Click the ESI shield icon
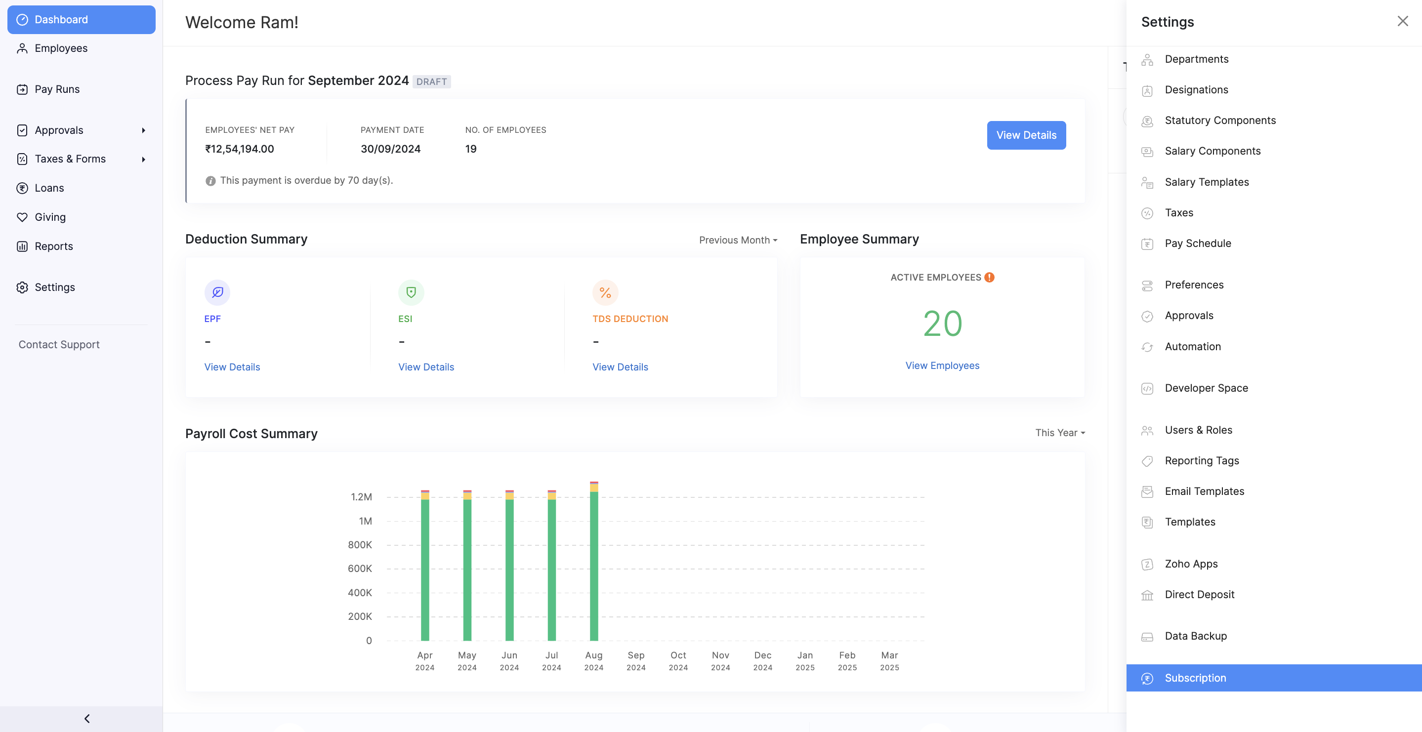Viewport: 1422px width, 732px height. (411, 292)
